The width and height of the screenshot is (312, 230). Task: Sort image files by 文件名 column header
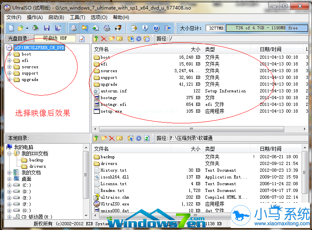click(131, 49)
